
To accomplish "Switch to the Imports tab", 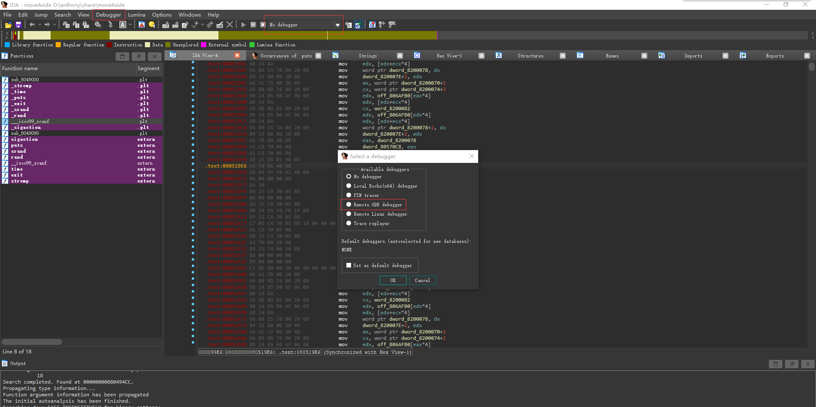I will coord(693,56).
